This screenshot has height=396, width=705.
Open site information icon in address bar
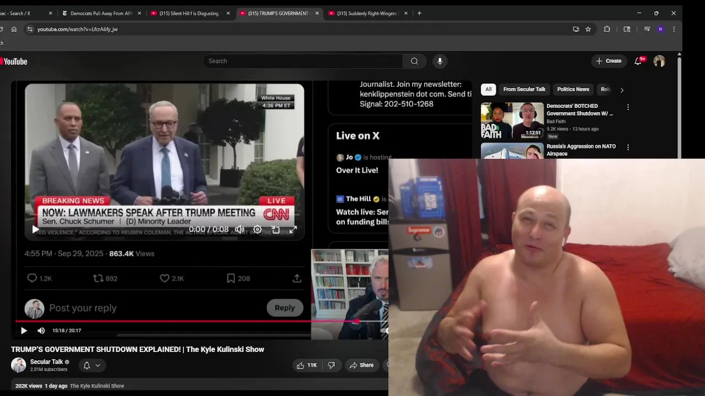30,29
